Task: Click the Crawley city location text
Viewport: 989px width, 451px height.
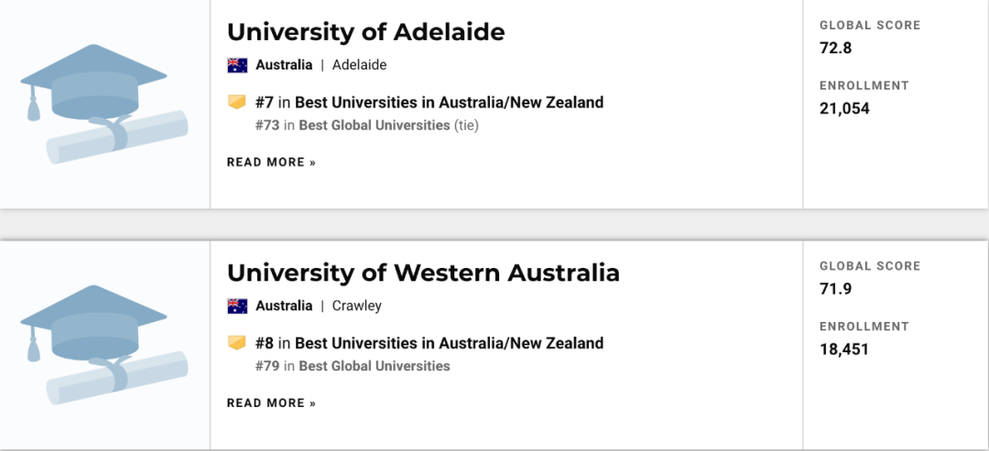Action: (356, 306)
